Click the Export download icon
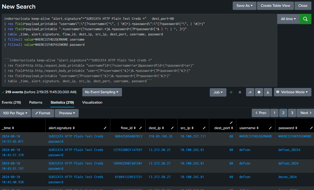 point(268,92)
